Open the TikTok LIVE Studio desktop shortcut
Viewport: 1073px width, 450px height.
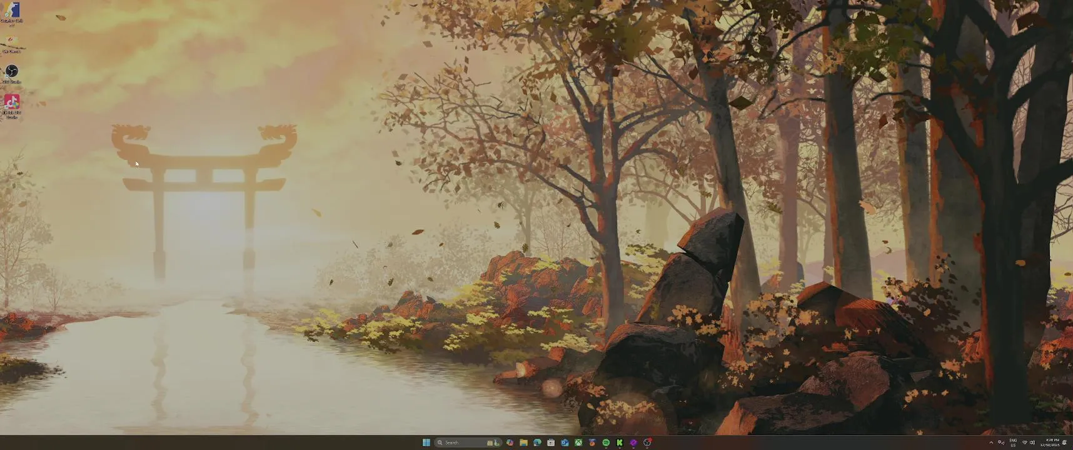[x=12, y=106]
